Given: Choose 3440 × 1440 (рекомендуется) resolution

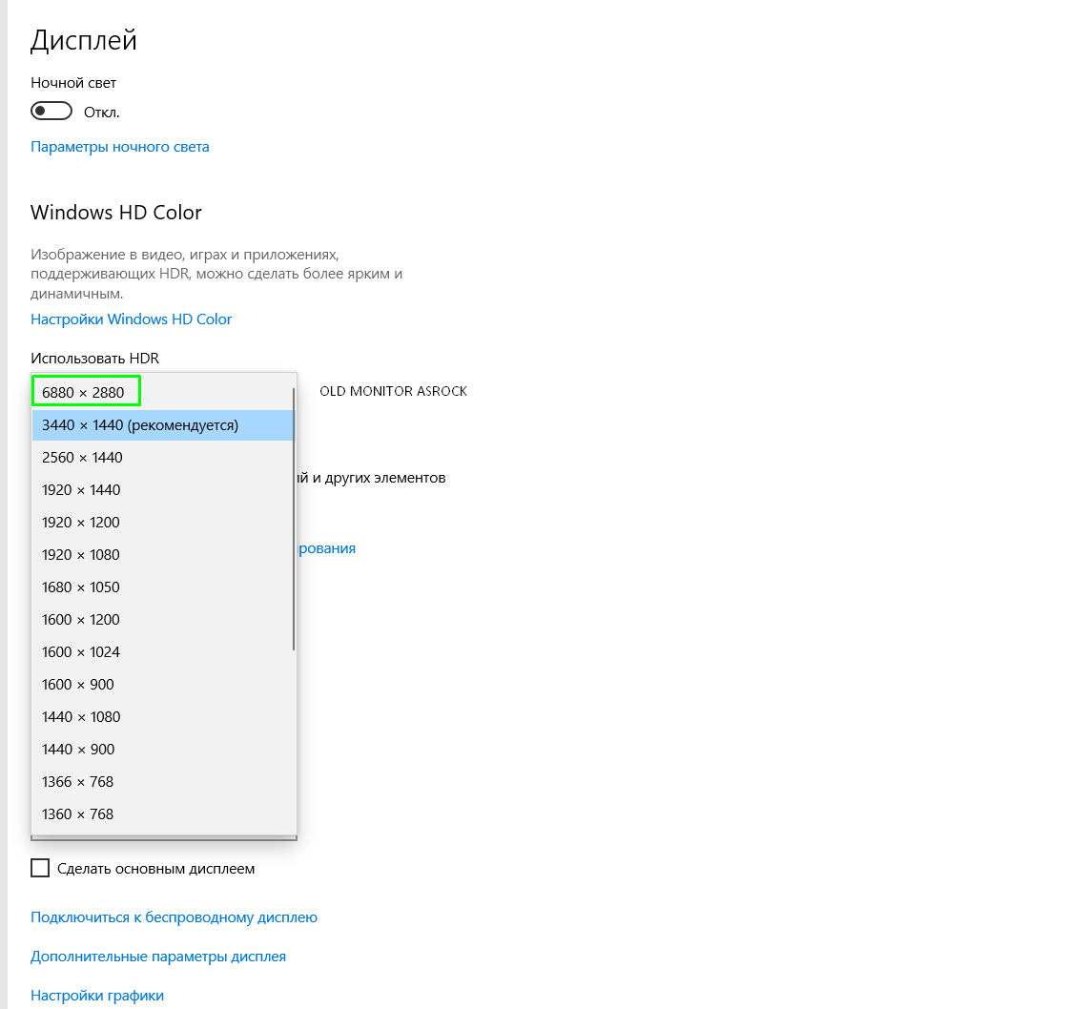Looking at the screenshot, I should (140, 425).
